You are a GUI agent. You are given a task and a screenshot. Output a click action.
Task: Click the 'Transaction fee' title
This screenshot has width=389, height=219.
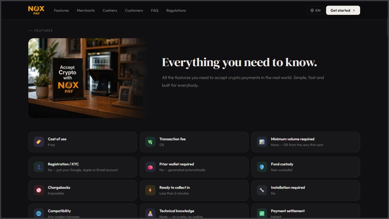173,139
